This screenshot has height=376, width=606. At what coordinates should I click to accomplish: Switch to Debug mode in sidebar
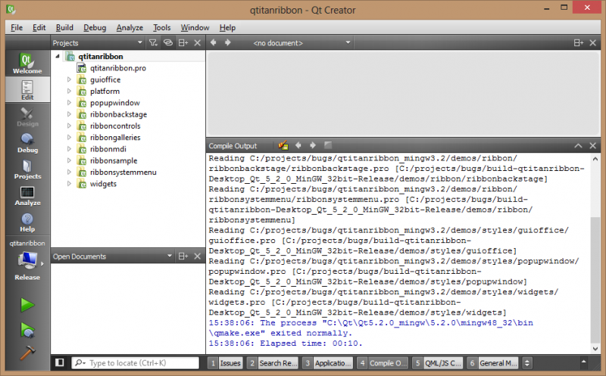(27, 142)
